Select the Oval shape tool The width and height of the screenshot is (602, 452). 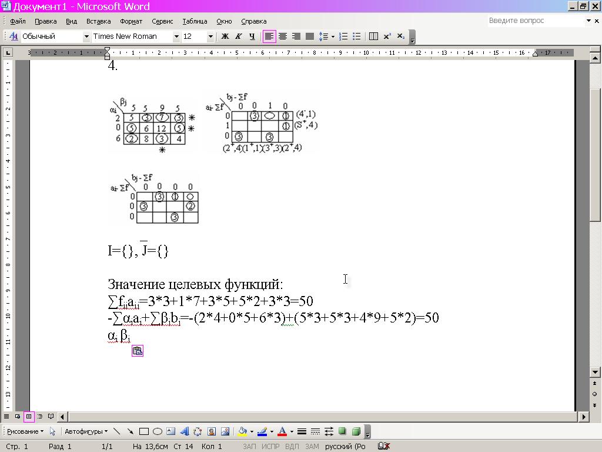157,431
